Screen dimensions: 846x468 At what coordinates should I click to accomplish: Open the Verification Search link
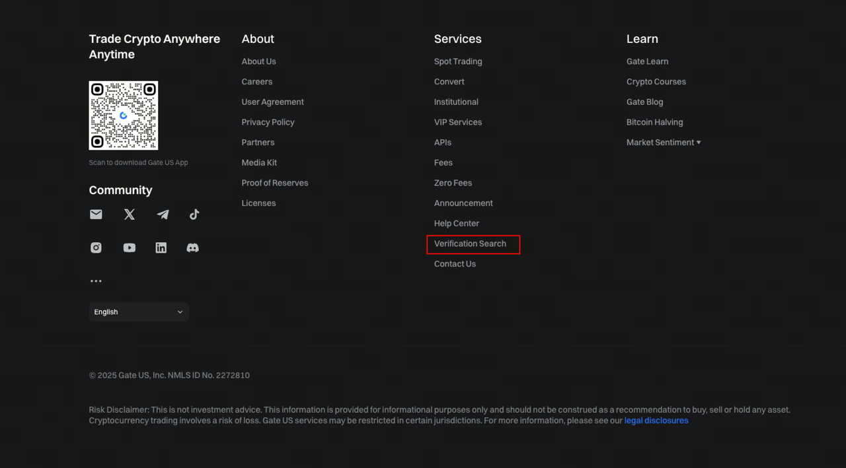click(x=470, y=244)
